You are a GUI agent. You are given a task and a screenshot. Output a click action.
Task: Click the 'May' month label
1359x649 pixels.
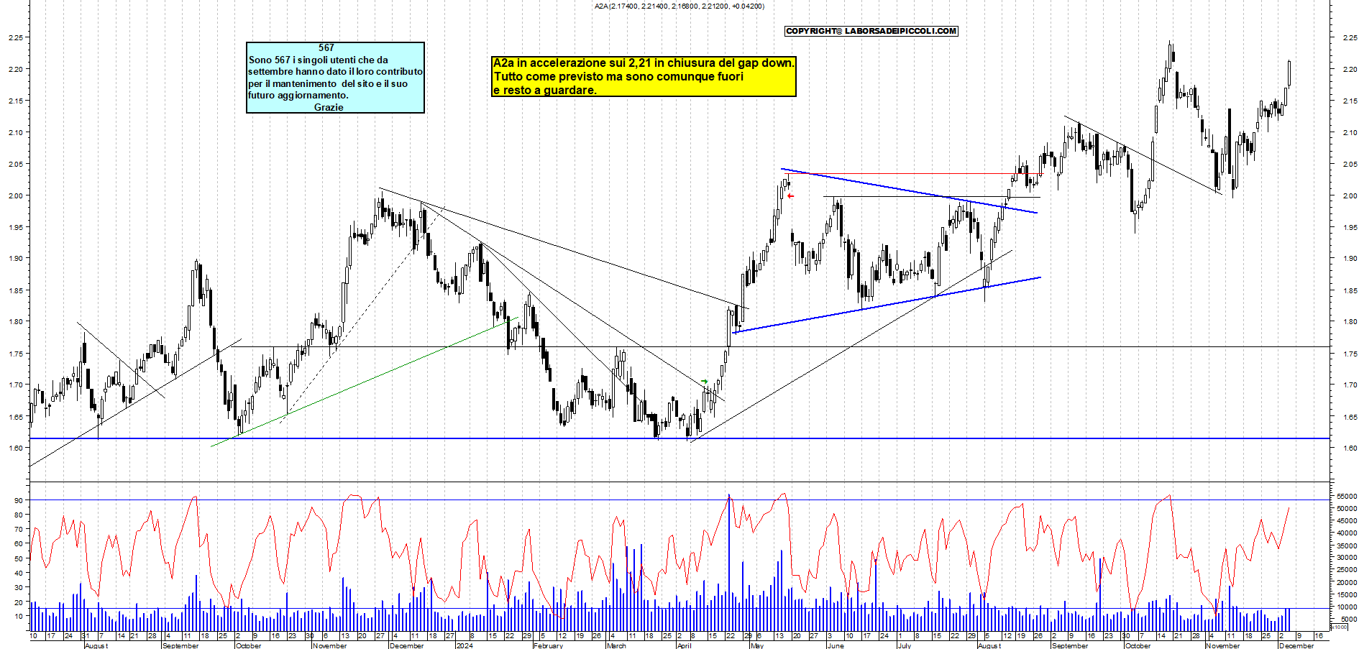point(756,645)
